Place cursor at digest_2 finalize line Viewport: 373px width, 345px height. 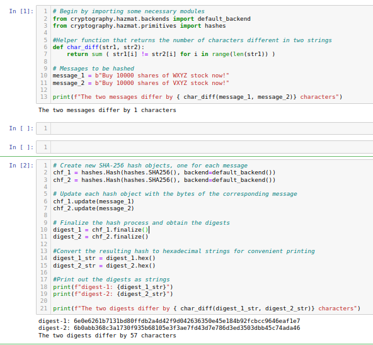[x=101, y=237]
